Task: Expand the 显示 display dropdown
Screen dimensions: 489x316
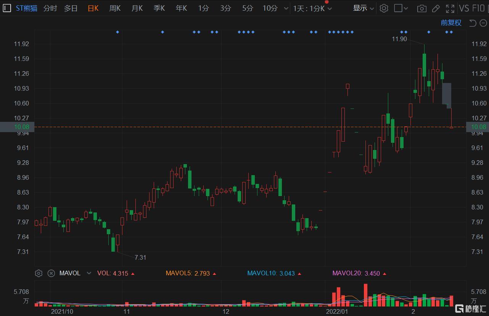Action: pos(363,8)
